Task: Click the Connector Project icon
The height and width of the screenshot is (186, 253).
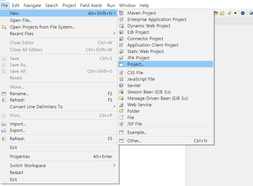Action: [121, 39]
